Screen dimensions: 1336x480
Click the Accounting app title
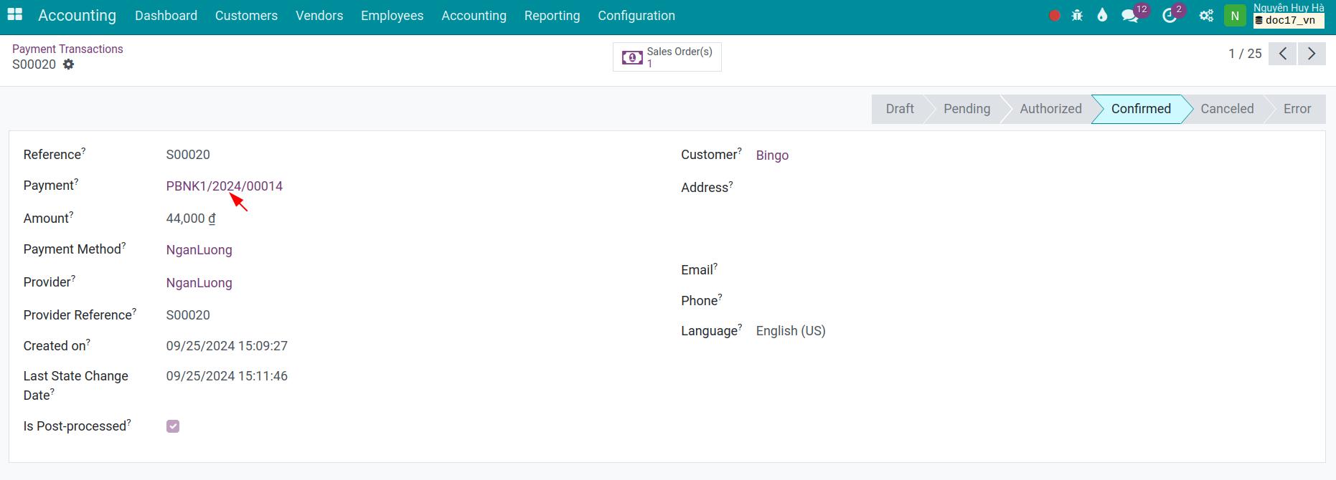point(77,16)
